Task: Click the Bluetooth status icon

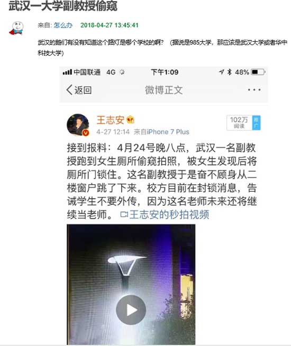Action: tap(229, 72)
